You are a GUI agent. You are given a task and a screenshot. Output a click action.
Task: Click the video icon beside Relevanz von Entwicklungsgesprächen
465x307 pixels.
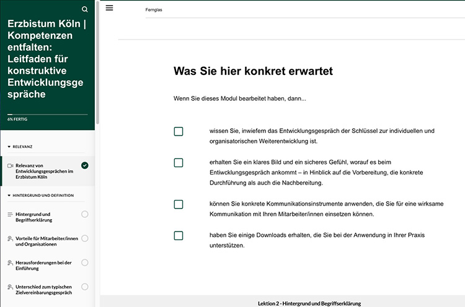tap(11, 166)
